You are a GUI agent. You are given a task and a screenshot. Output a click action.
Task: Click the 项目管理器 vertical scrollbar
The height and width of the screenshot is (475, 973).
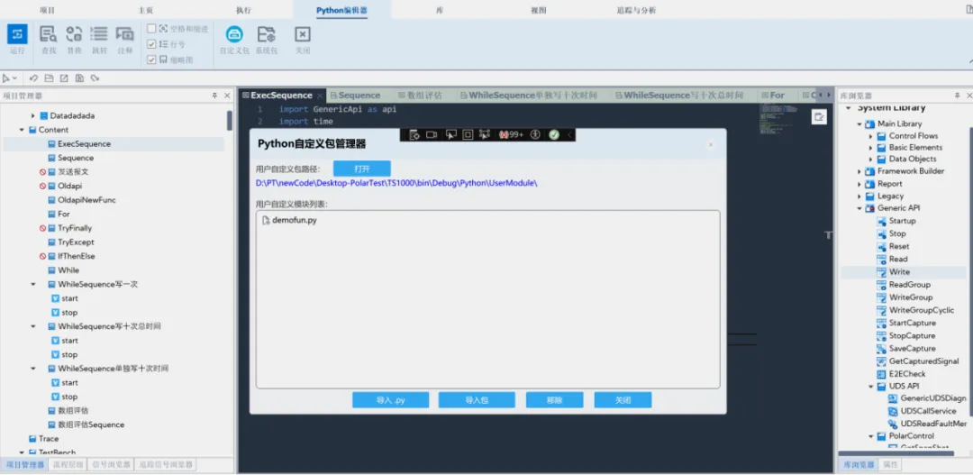(x=230, y=121)
